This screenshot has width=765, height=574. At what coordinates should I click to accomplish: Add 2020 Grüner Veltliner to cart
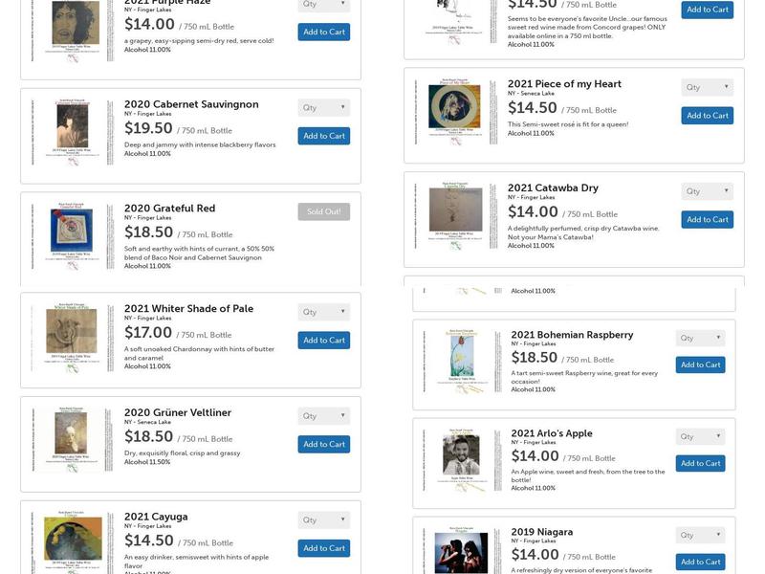[x=323, y=444]
